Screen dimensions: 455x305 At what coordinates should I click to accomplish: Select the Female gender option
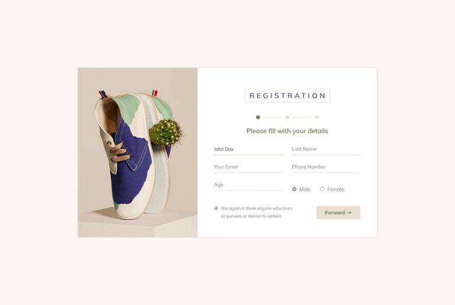coord(322,190)
